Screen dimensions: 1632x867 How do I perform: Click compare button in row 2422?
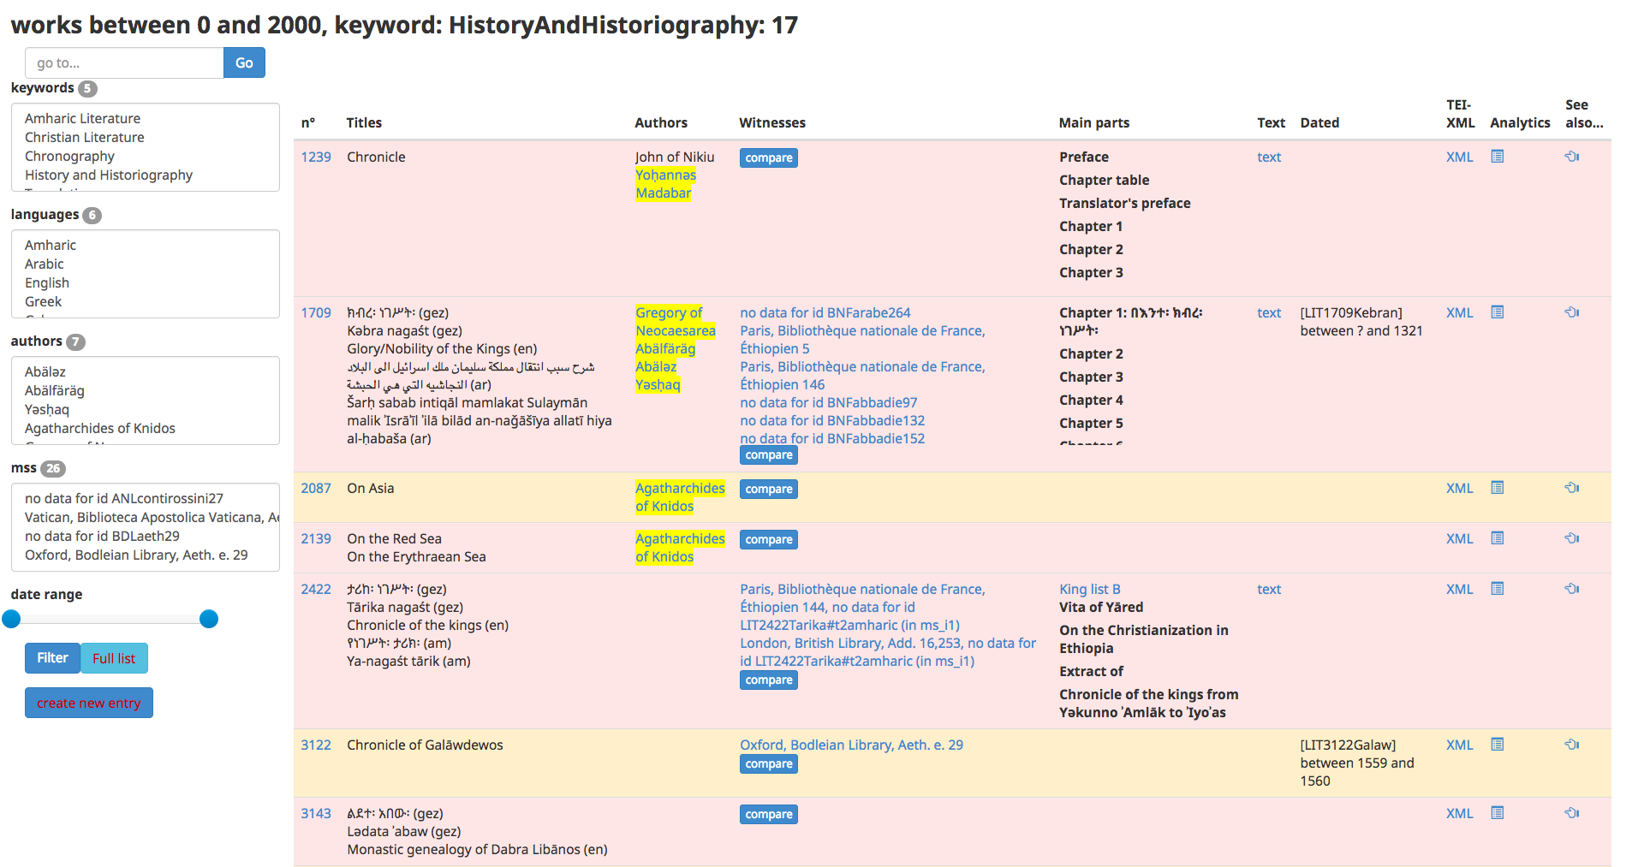tap(769, 680)
